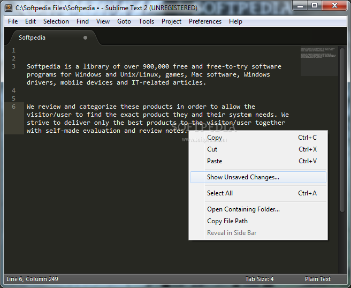
Task: Click line number 3 in the gutter
Action: 14,66
